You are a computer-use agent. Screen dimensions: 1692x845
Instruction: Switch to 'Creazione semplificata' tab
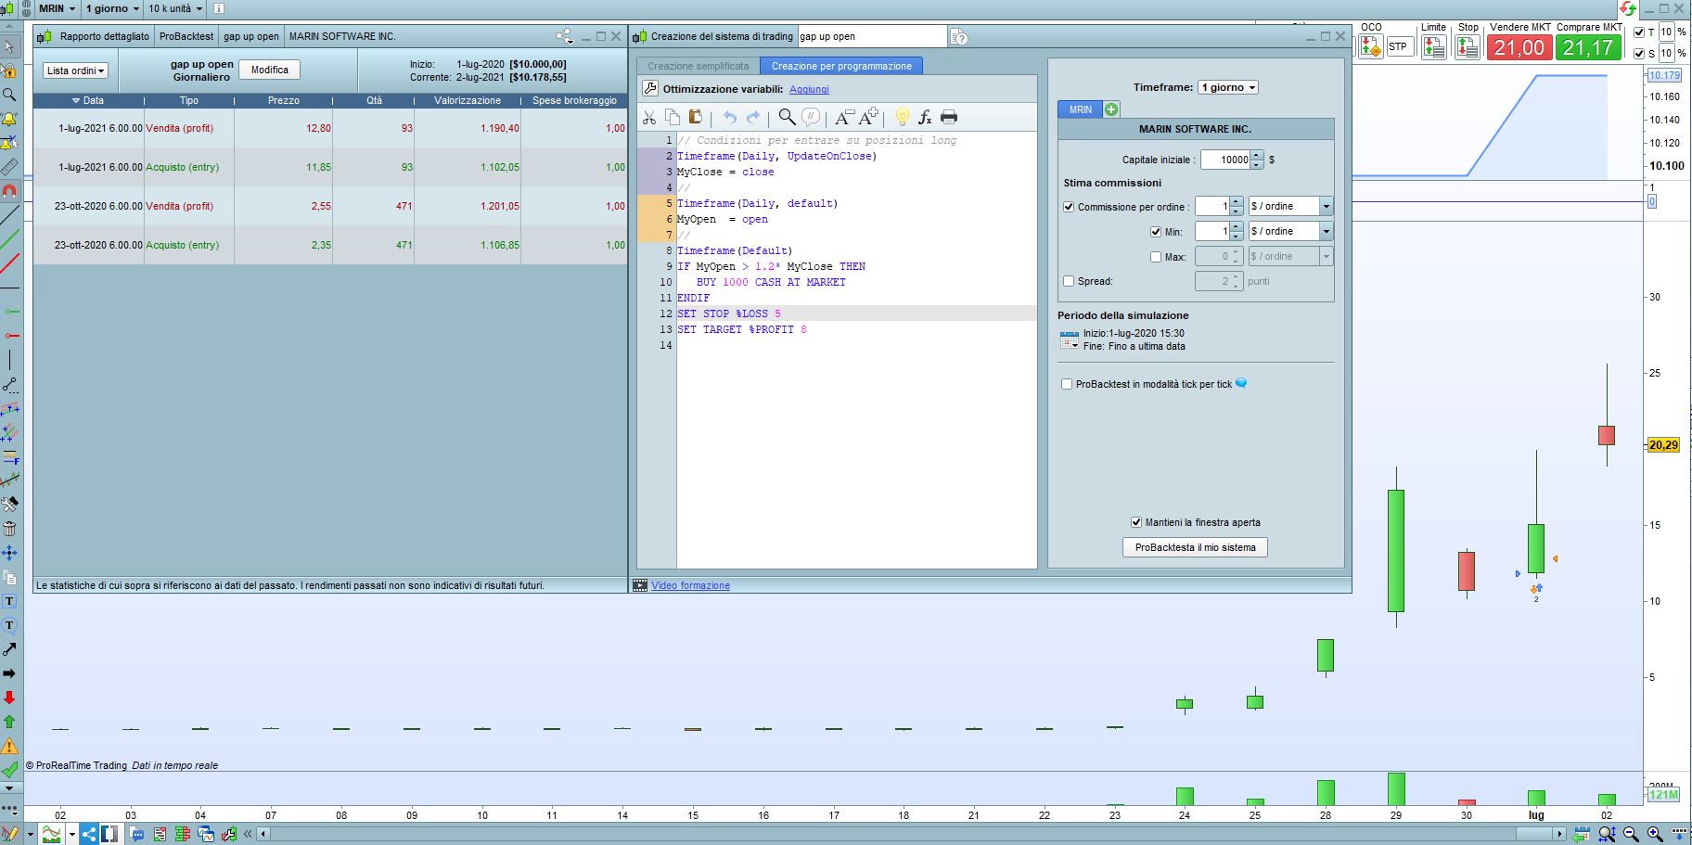pos(698,66)
